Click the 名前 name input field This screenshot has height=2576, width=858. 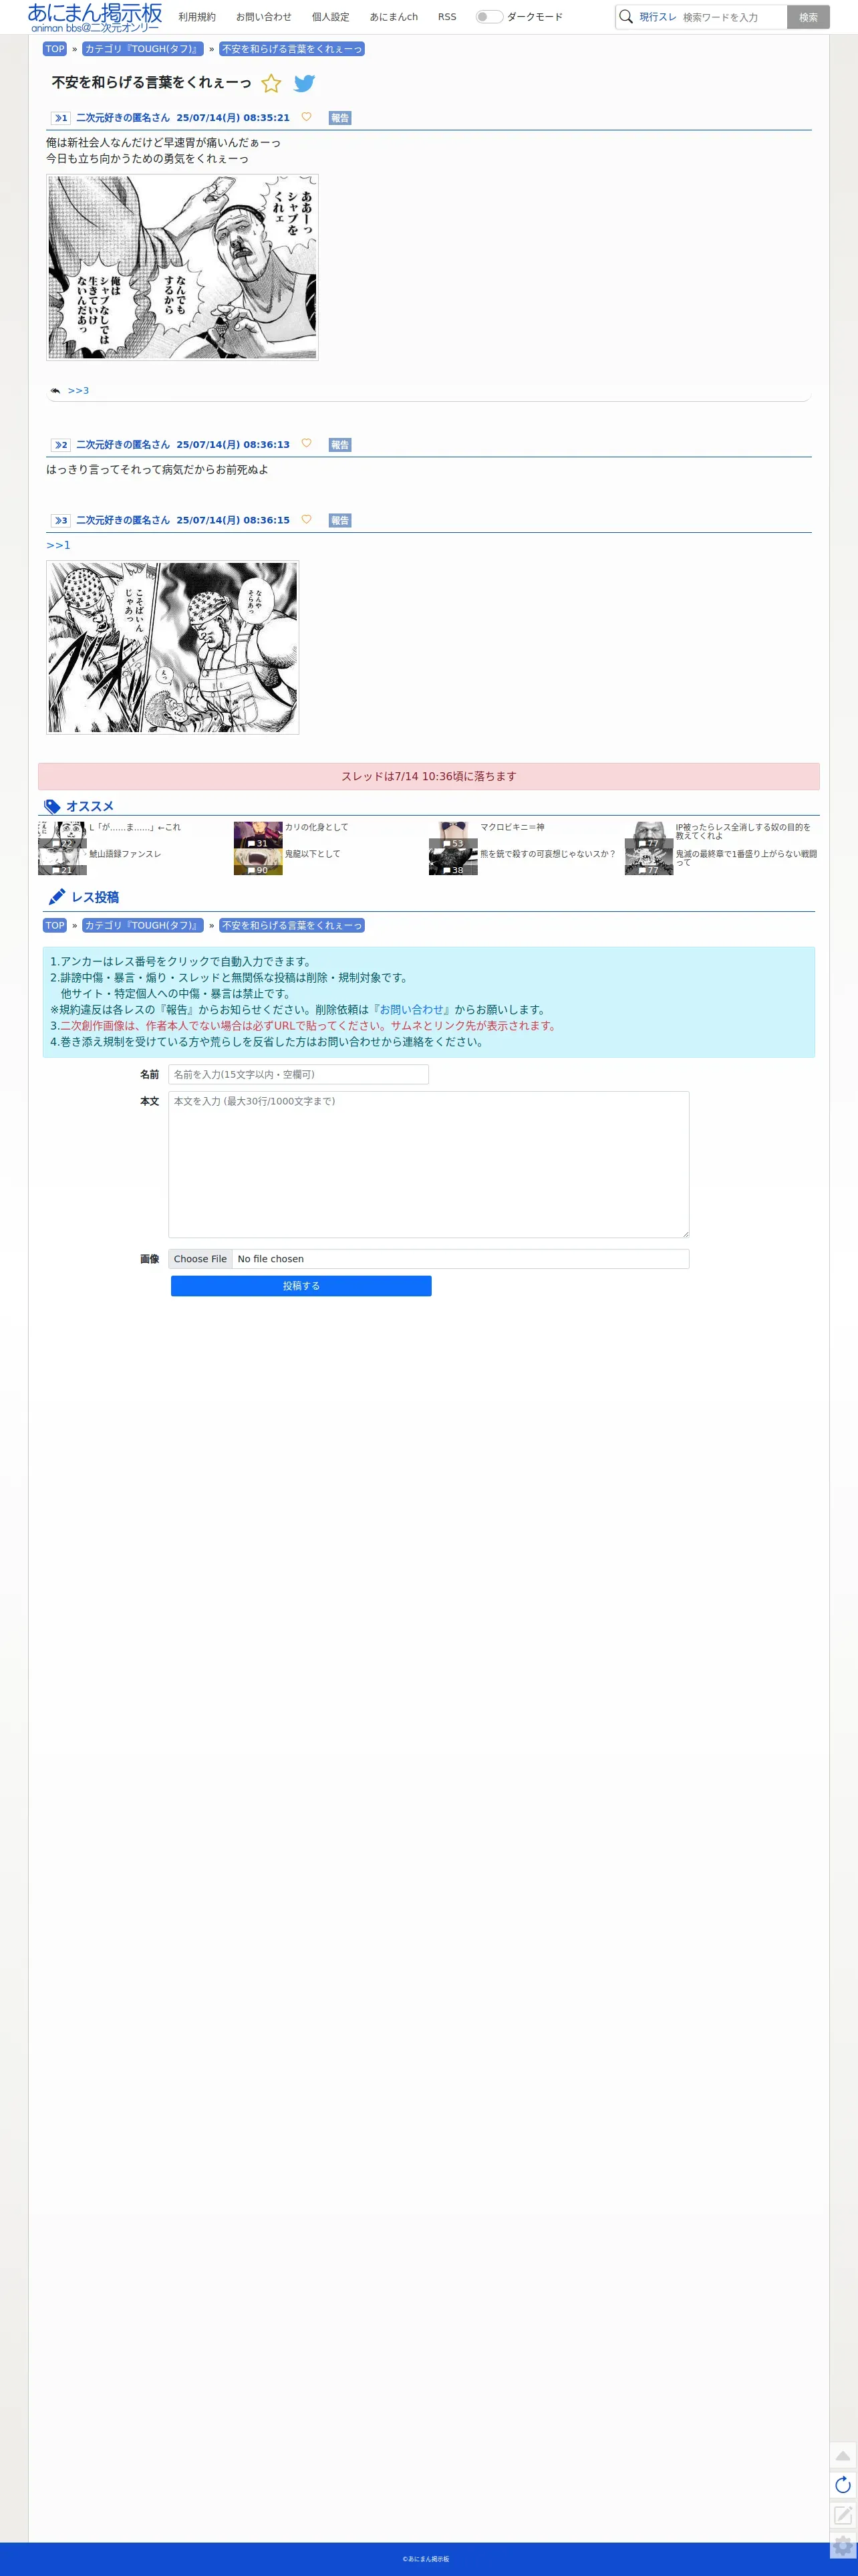point(298,1074)
